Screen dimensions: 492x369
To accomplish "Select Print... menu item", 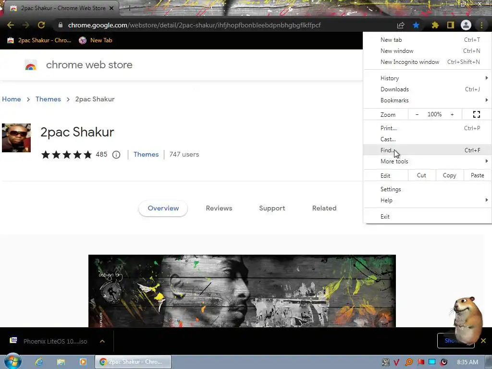I will click(427, 128).
